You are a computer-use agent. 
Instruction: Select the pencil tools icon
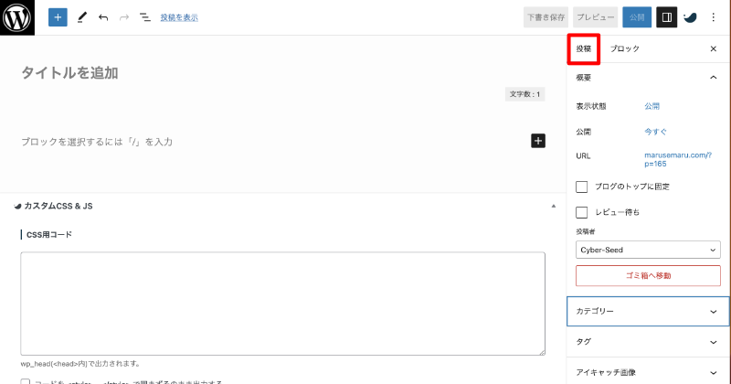click(x=81, y=17)
